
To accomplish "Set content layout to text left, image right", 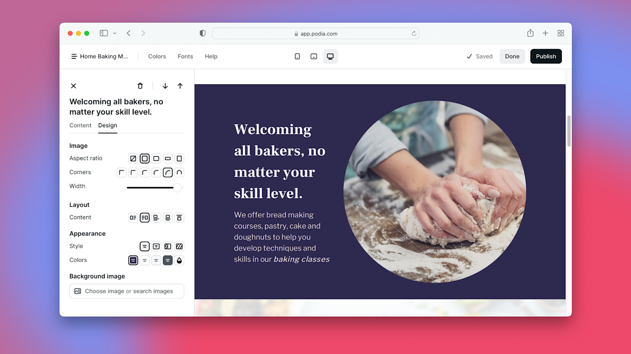I will [145, 218].
